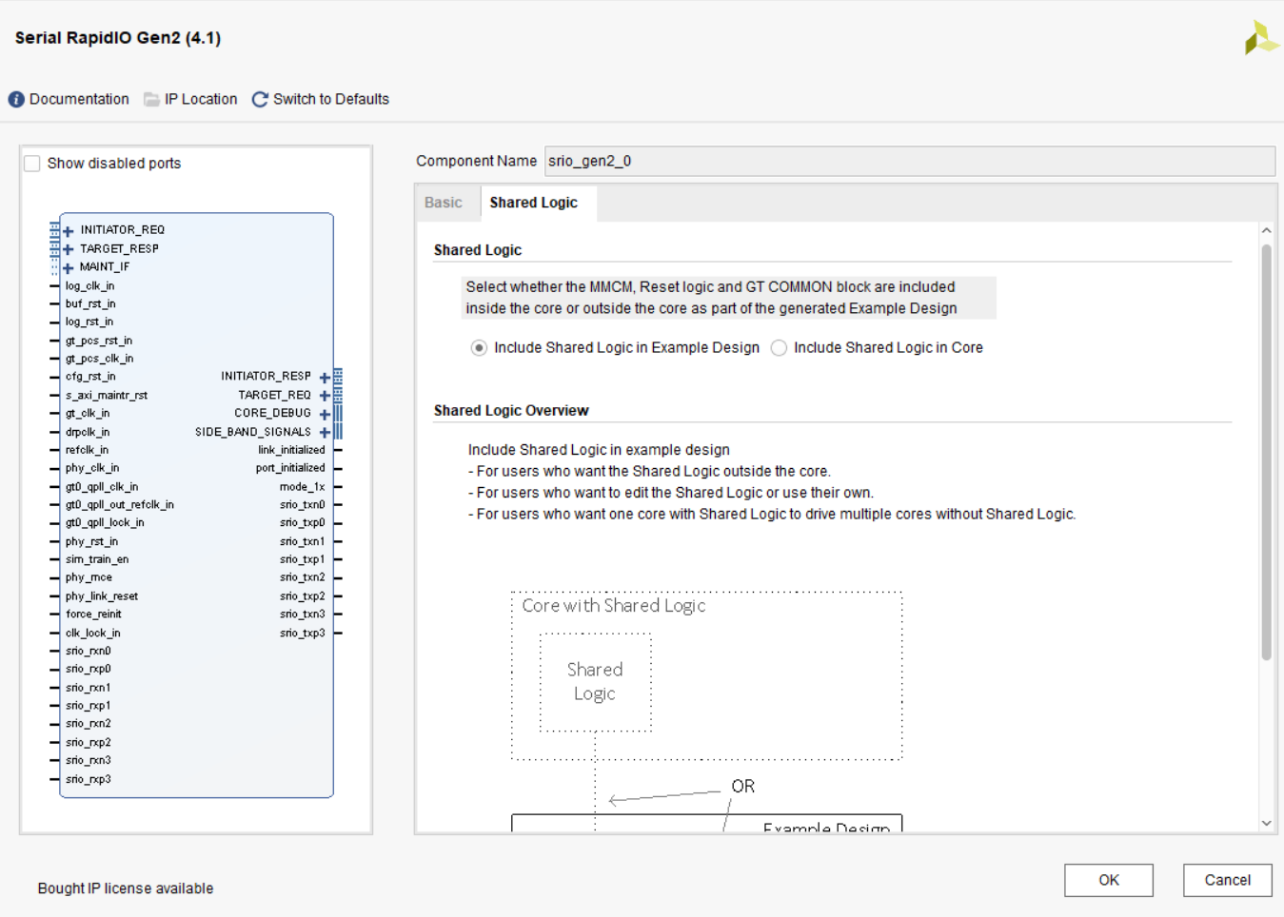Switch to the Basic tab
The width and height of the screenshot is (1284, 917).
(444, 203)
